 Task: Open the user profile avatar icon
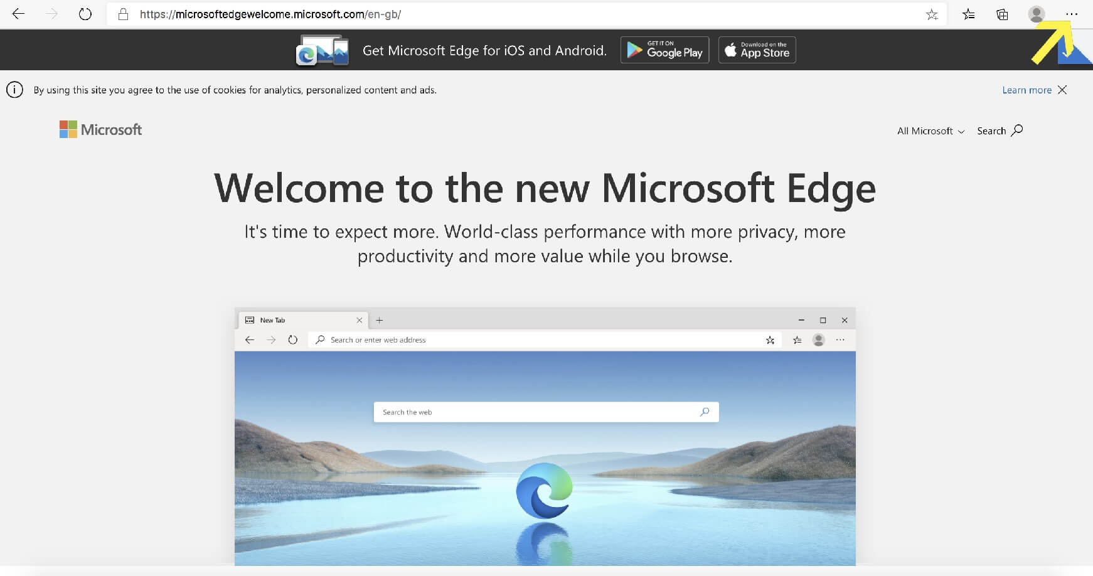[x=1037, y=14]
